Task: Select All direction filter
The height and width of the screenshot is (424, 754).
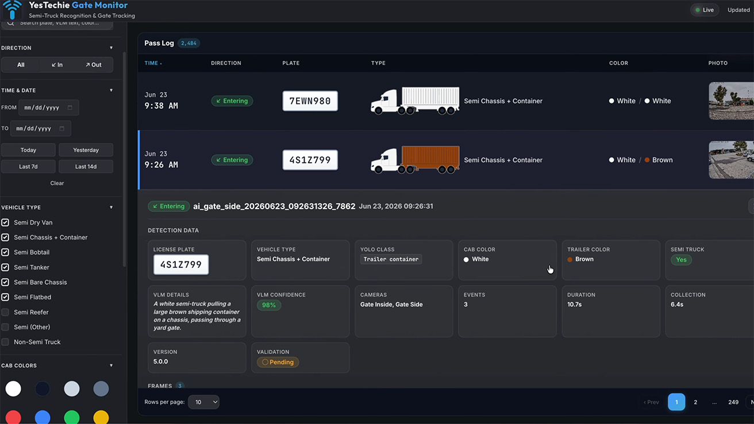Action: (21, 65)
